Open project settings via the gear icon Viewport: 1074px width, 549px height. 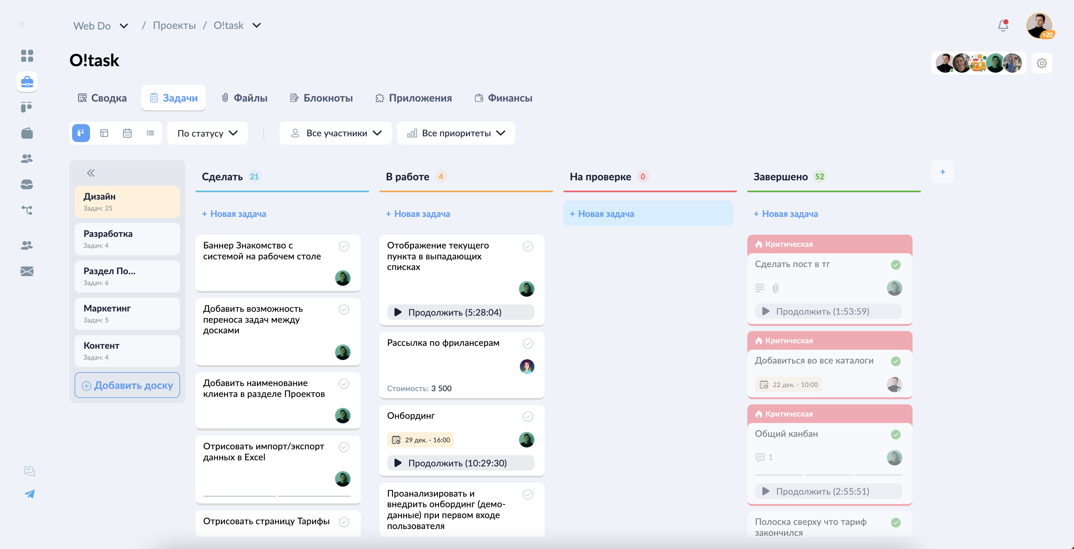coord(1042,63)
